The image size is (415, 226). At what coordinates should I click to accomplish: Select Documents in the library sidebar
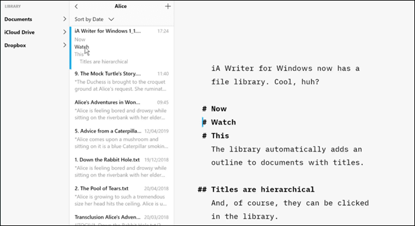18,19
